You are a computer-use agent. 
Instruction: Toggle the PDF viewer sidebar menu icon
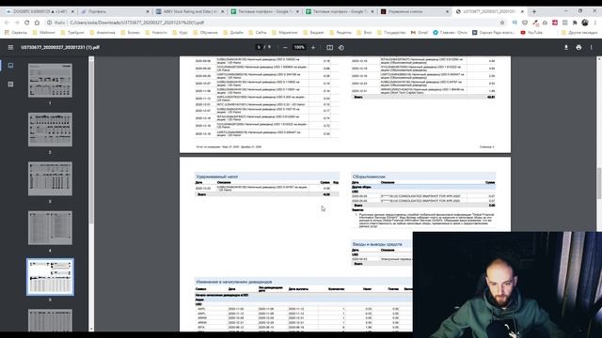[x=10, y=48]
